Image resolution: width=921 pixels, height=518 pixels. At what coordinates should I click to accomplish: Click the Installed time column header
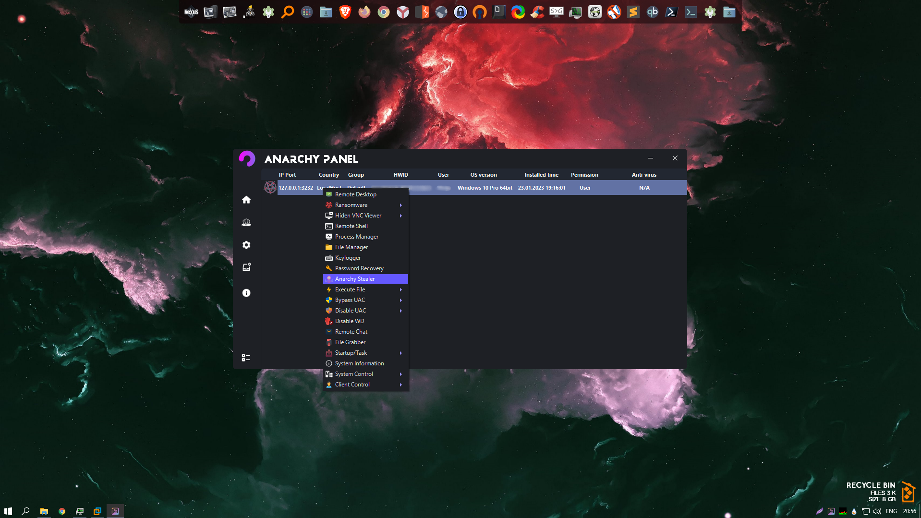pyautogui.click(x=541, y=175)
